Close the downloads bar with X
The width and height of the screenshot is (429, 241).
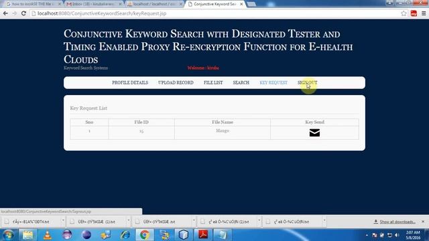423,222
